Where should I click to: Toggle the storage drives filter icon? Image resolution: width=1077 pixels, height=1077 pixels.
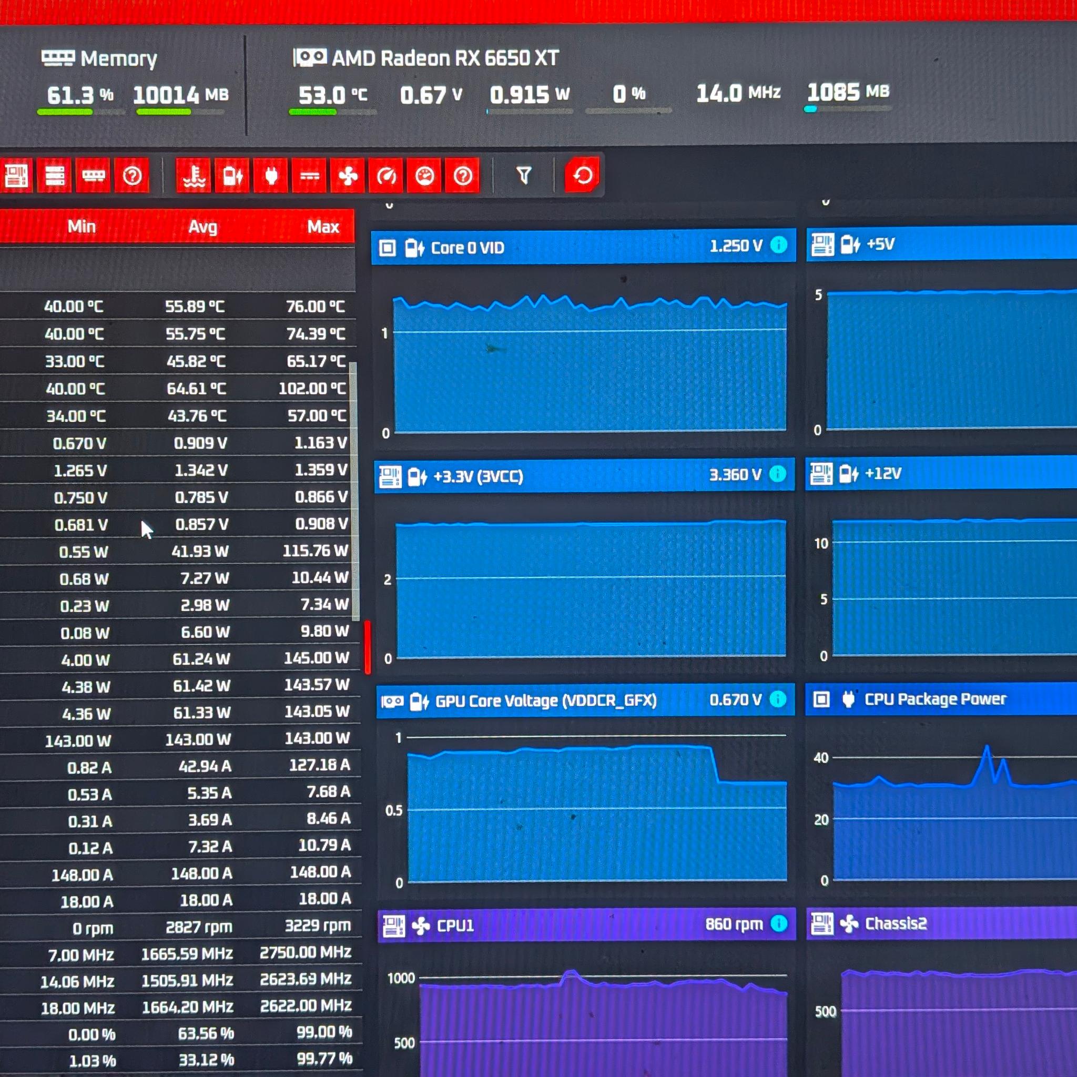tap(55, 176)
